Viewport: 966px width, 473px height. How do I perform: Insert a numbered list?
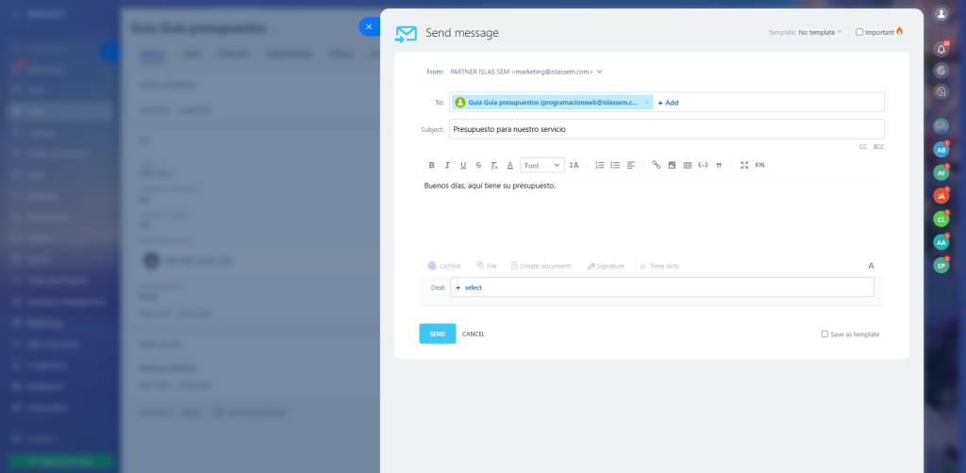point(600,165)
